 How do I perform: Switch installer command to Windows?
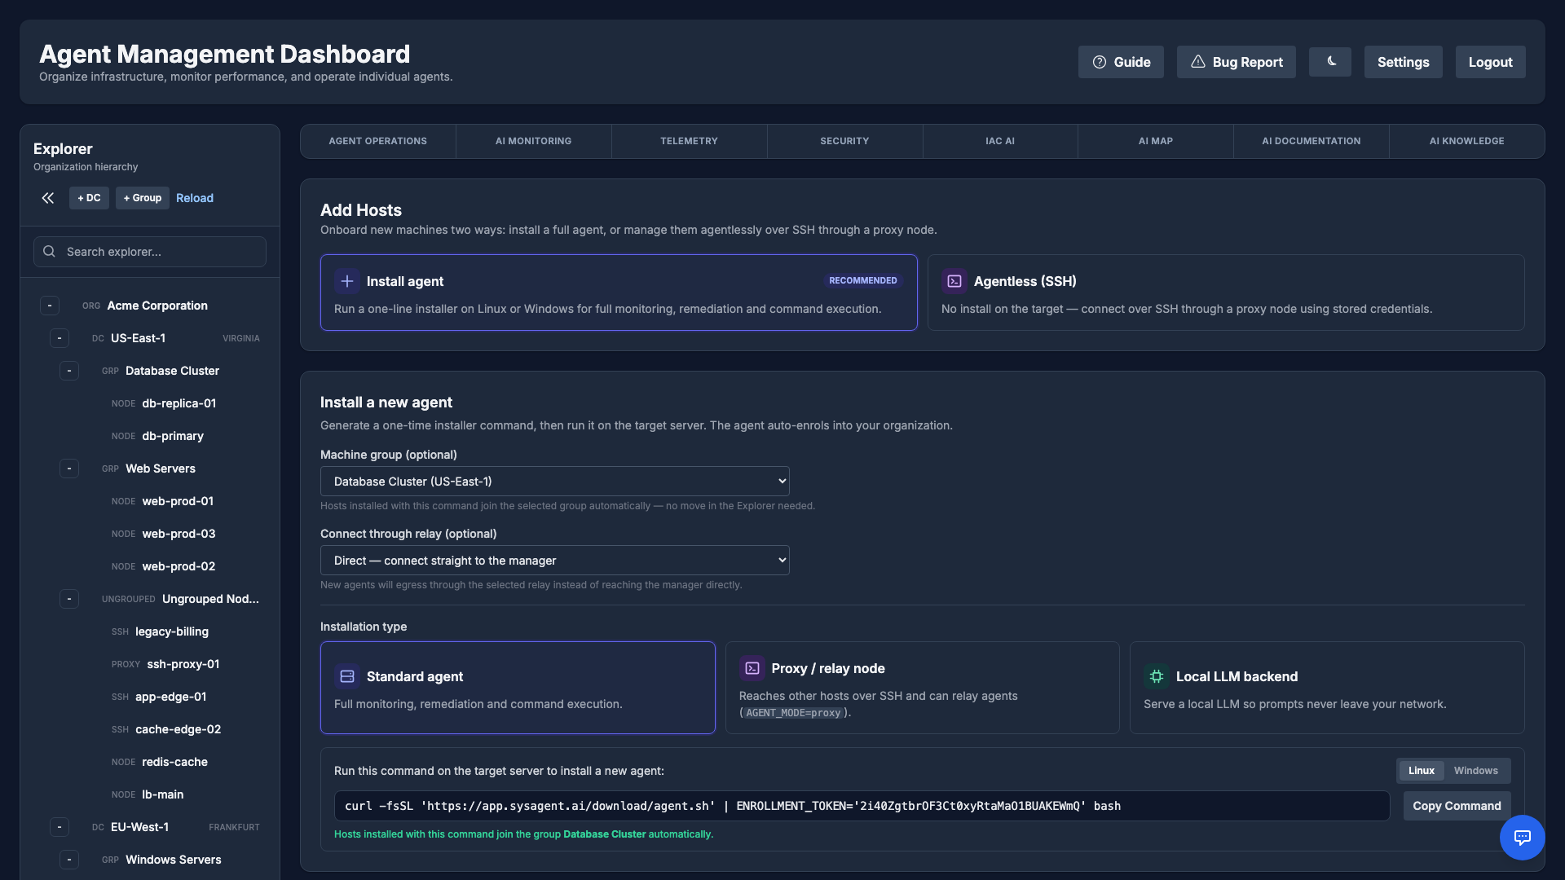(x=1475, y=771)
